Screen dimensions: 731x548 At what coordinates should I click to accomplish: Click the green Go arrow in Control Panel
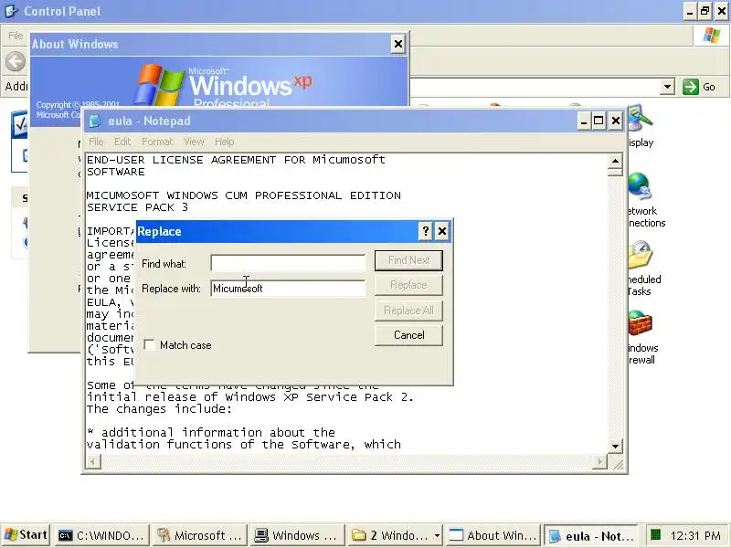point(691,87)
